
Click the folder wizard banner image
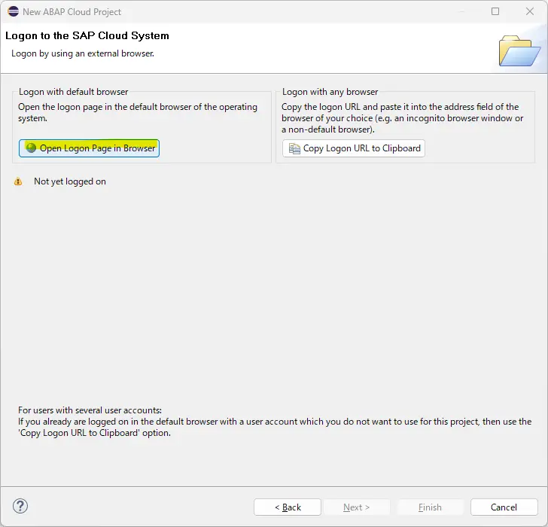519,50
